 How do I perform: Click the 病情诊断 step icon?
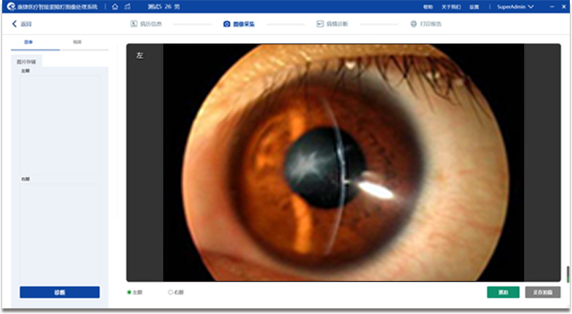320,24
